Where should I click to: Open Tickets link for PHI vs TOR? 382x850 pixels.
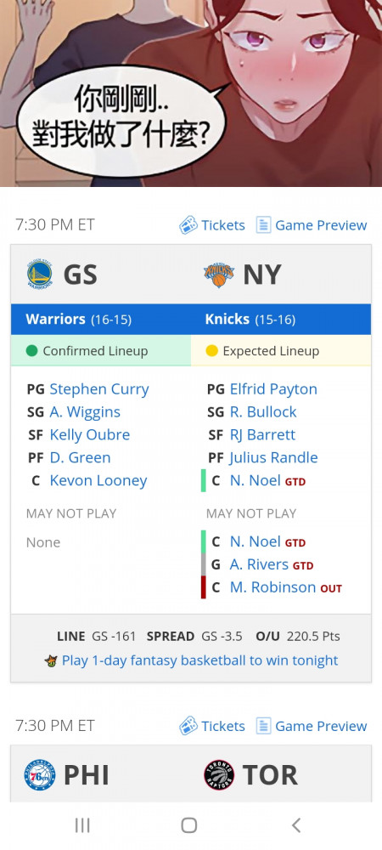pos(212,726)
